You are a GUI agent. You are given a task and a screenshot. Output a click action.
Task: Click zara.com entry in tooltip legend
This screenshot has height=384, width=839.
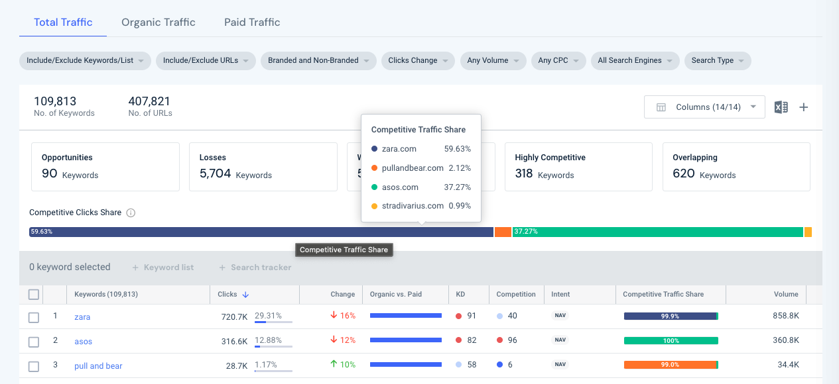[x=421, y=149]
